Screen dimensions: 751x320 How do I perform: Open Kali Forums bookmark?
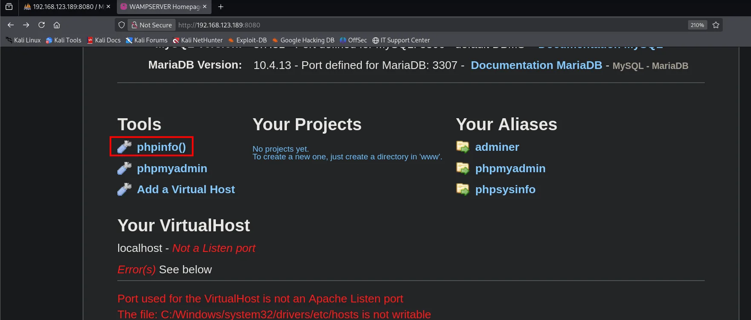(x=146, y=40)
